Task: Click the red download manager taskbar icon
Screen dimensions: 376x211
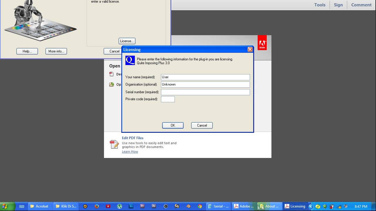Action: point(108,206)
